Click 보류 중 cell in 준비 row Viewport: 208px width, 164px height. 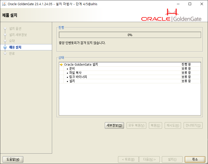coord(191,69)
